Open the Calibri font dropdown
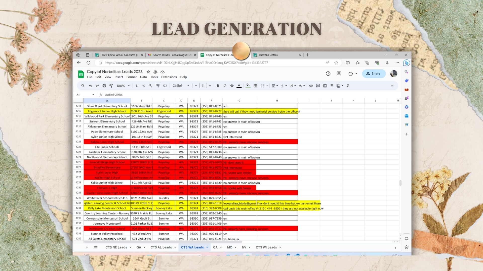Screen dimensions: 483x271 pyautogui.click(x=181, y=86)
